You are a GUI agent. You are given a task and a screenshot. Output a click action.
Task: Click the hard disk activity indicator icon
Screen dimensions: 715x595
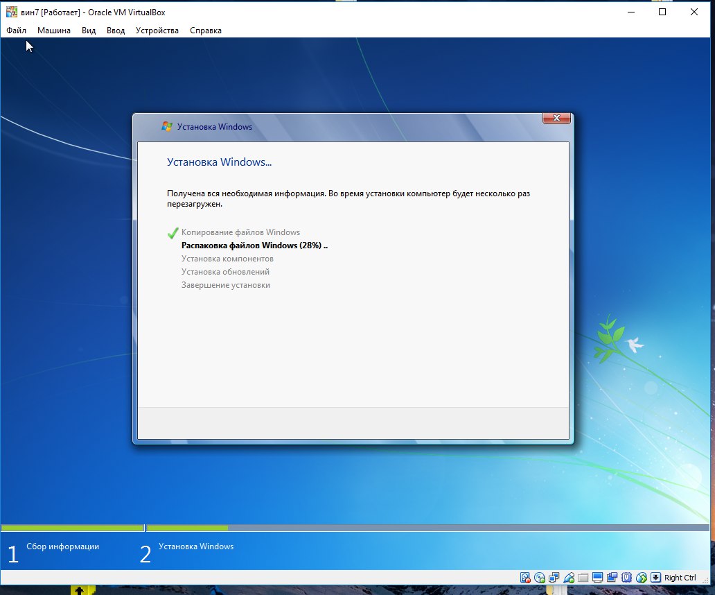point(525,578)
